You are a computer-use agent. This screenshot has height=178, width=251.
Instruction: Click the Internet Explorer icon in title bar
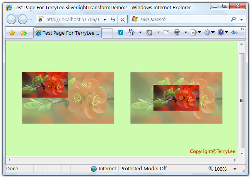pyautogui.click(x=9, y=7)
